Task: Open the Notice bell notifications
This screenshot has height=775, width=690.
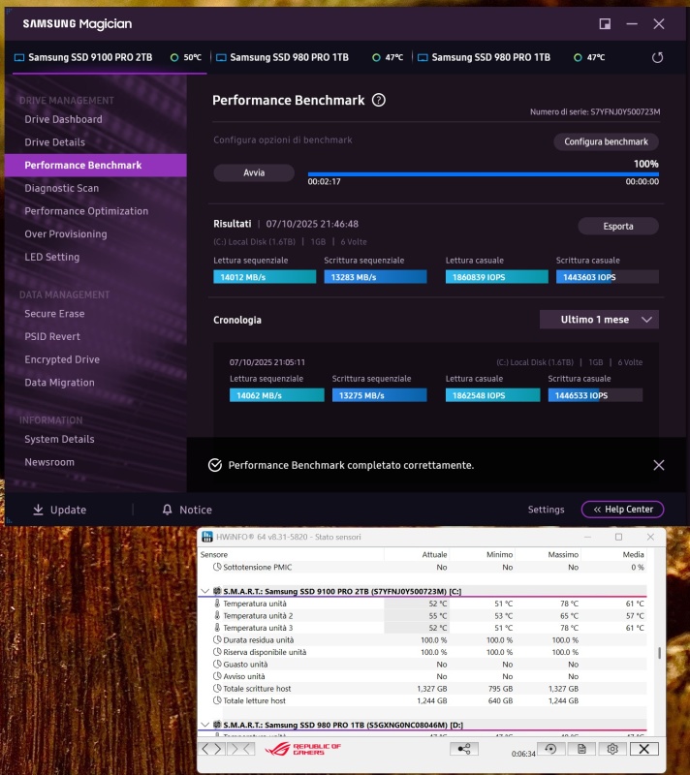Action: point(168,510)
